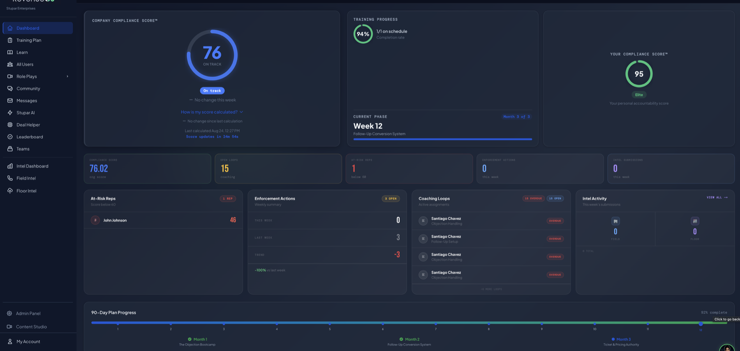Click the Current Phase Week 12 progress bar
The image size is (740, 351).
(x=442, y=139)
